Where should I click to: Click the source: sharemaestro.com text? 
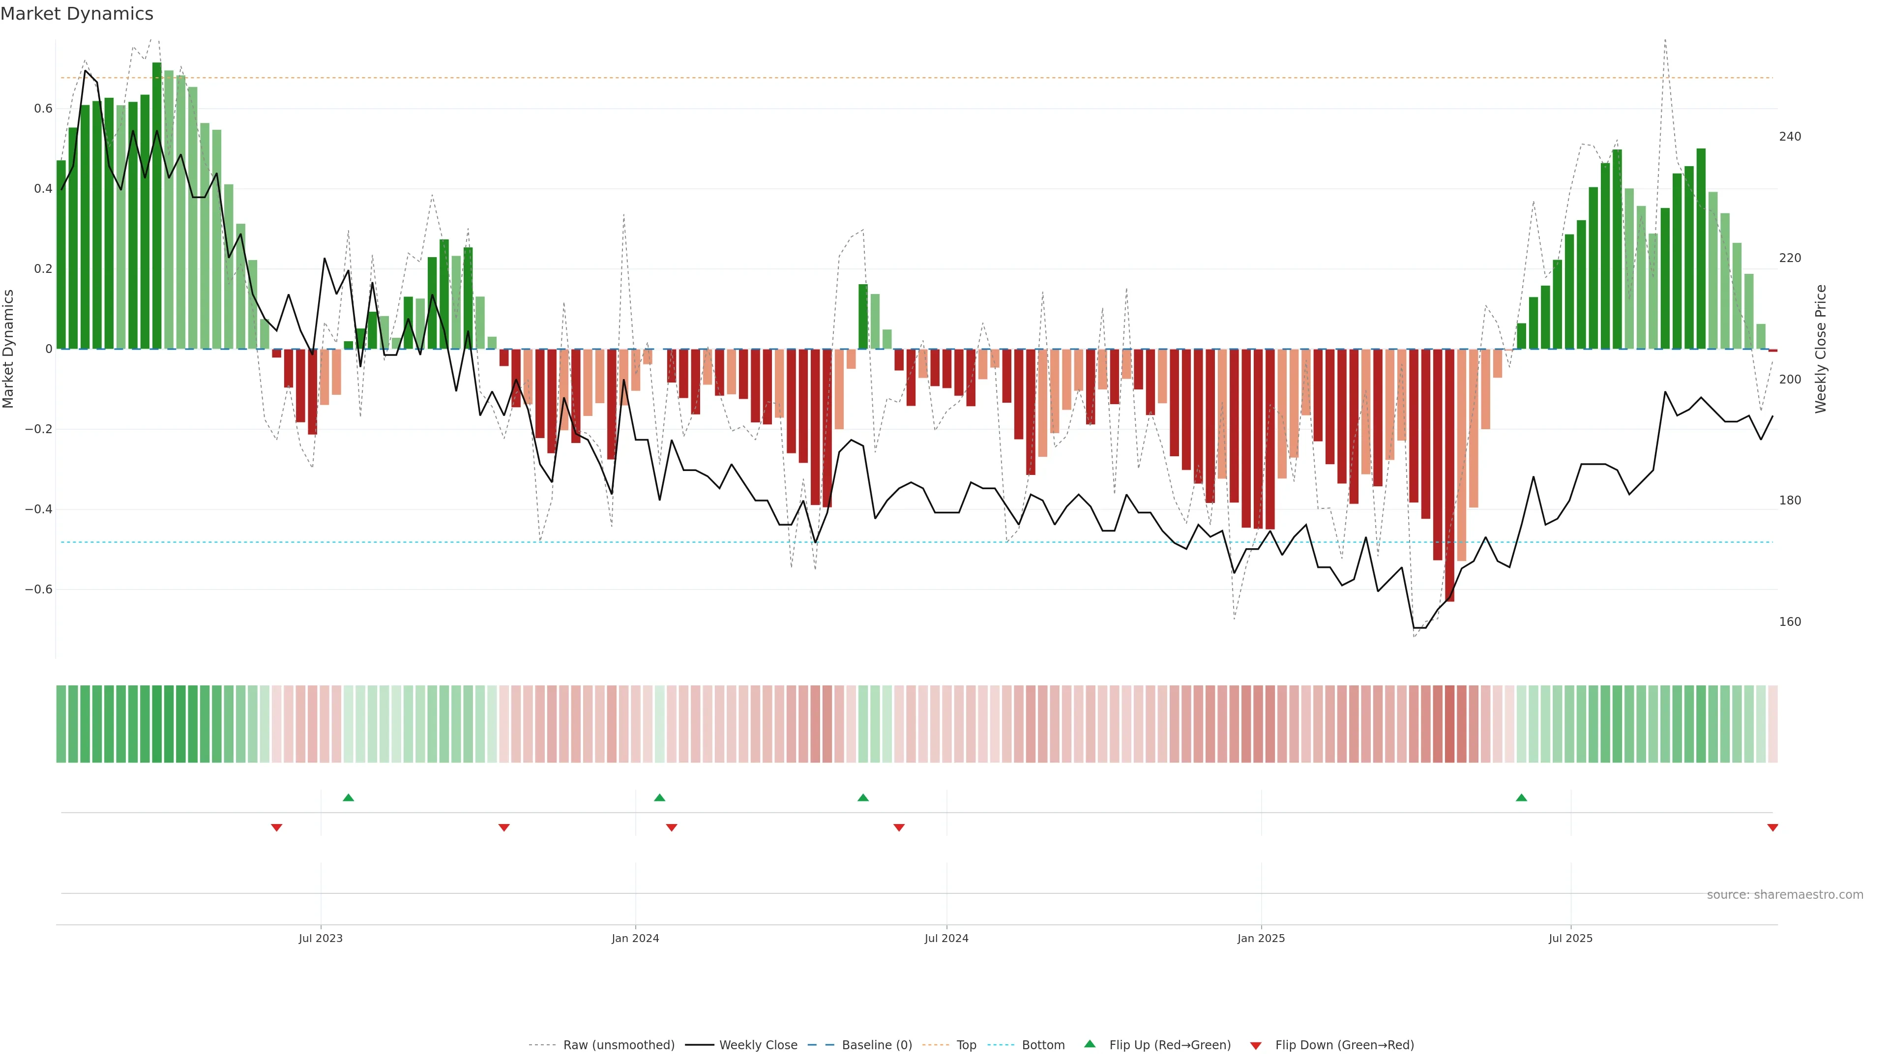(x=1785, y=895)
